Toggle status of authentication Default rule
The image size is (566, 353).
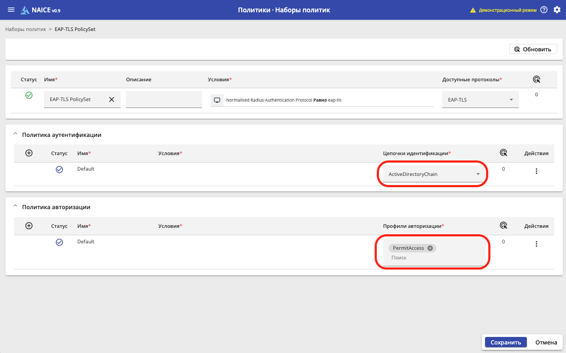click(59, 170)
